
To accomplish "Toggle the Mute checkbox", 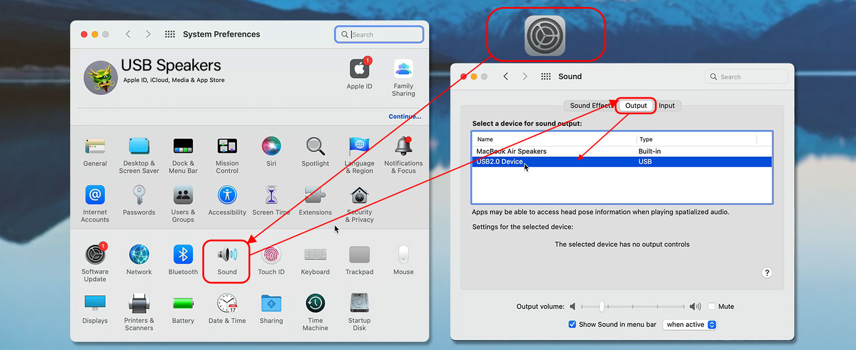I will coord(712,306).
